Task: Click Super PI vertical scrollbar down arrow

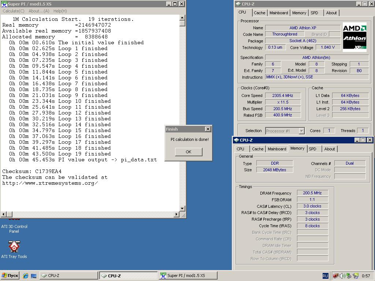Action: (182, 208)
